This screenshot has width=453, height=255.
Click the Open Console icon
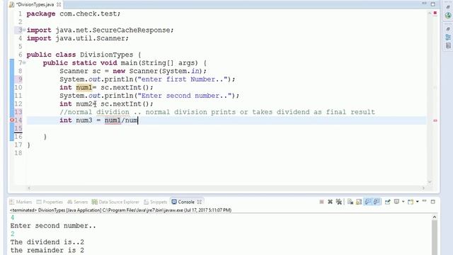click(411, 202)
